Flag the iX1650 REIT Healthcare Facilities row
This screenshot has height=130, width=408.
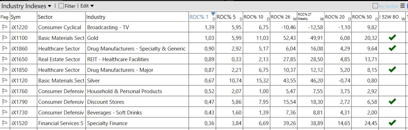point(4,59)
